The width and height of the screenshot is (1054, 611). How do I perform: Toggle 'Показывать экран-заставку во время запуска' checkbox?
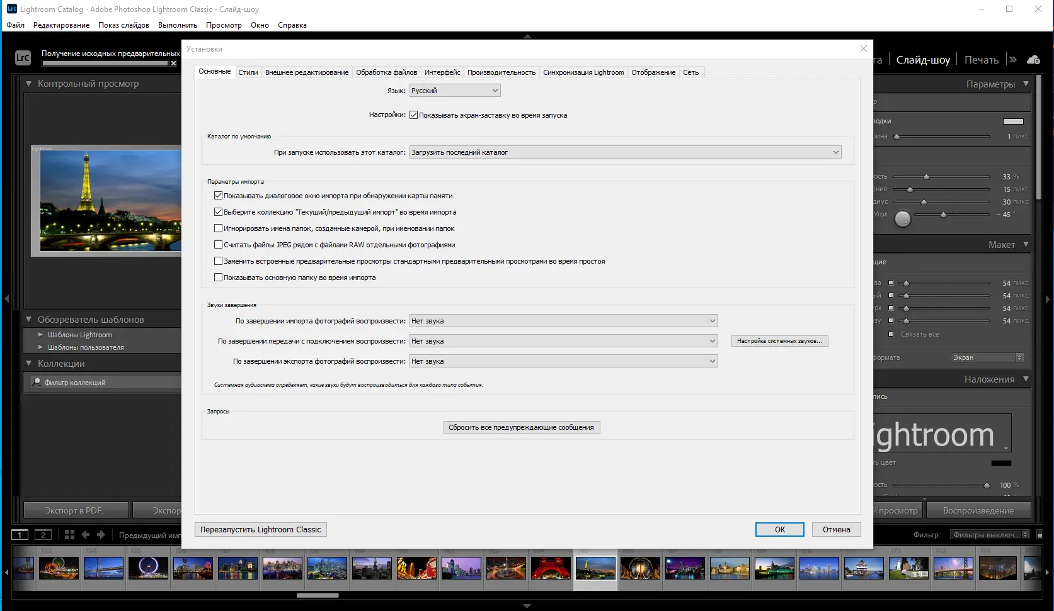[x=413, y=115]
